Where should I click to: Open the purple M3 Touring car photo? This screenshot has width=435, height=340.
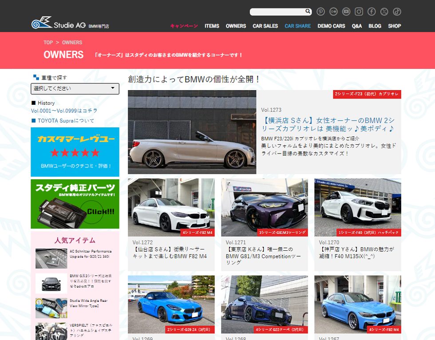tap(265, 207)
